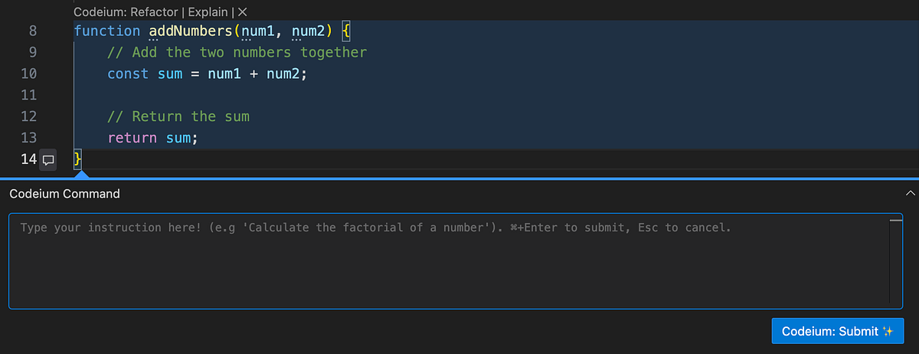919x354 pixels.
Task: Click the return keyword on line 13
Action: click(132, 138)
